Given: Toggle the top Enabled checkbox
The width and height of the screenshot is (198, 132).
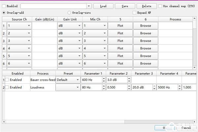Looking at the screenshot, I should tap(4, 6).
